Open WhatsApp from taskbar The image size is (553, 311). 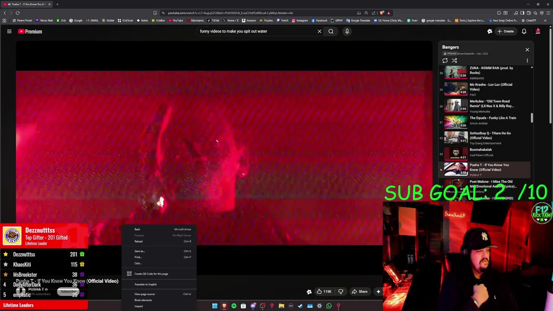[x=329, y=306]
